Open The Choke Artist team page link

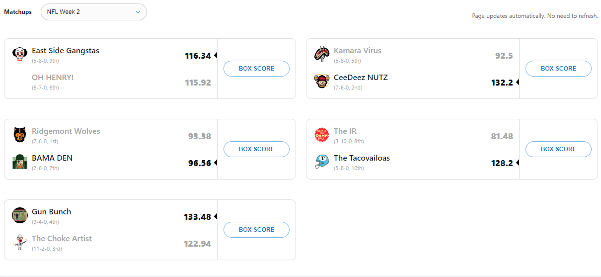point(62,239)
